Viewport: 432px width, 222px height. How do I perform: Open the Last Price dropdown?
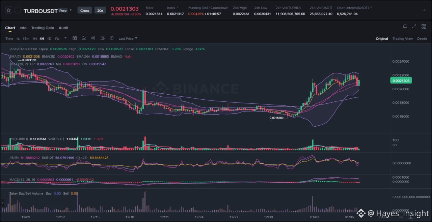click(x=128, y=38)
